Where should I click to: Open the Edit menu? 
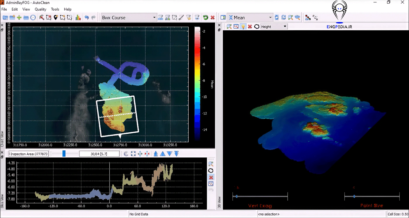(x=15, y=9)
